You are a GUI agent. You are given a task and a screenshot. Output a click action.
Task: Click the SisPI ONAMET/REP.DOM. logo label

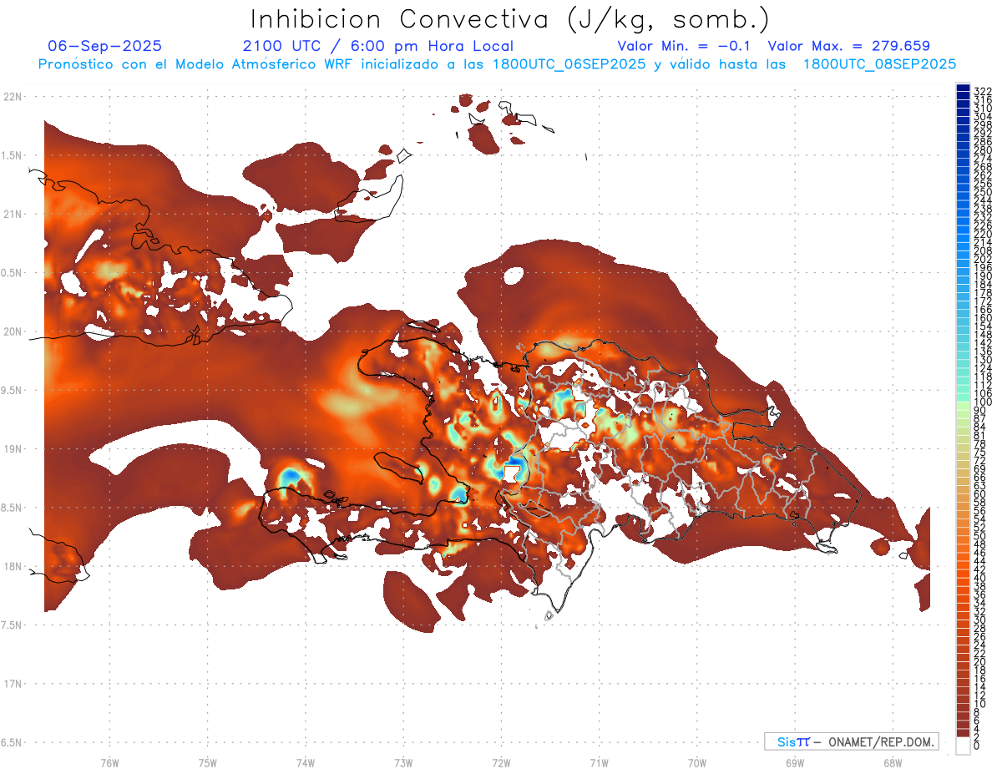click(x=852, y=741)
